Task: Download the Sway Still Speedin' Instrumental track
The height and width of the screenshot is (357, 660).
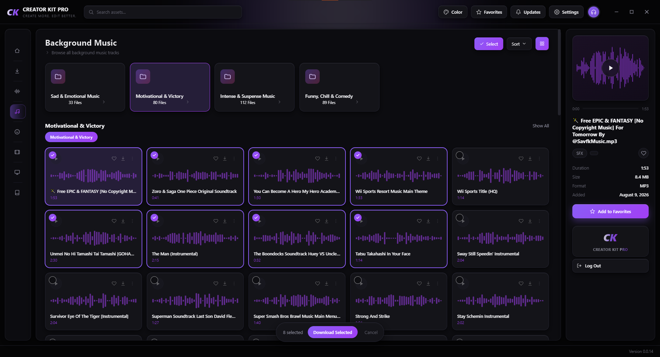Action: pyautogui.click(x=530, y=221)
